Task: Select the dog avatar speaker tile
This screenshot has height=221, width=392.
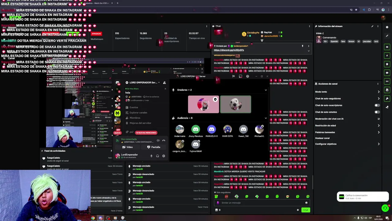Action: click(x=236, y=104)
